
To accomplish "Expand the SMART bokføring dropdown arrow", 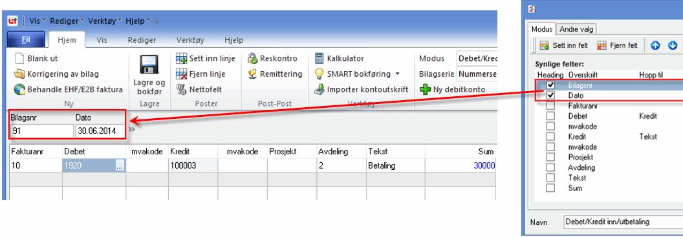I will coord(397,74).
